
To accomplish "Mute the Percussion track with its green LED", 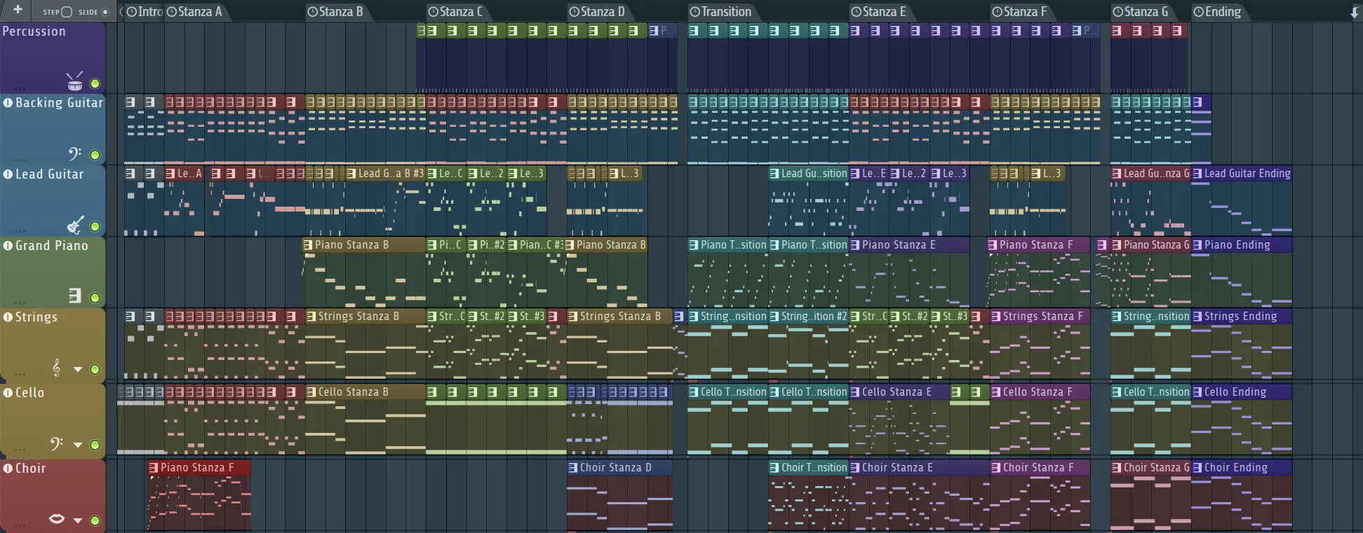I will click(x=95, y=84).
